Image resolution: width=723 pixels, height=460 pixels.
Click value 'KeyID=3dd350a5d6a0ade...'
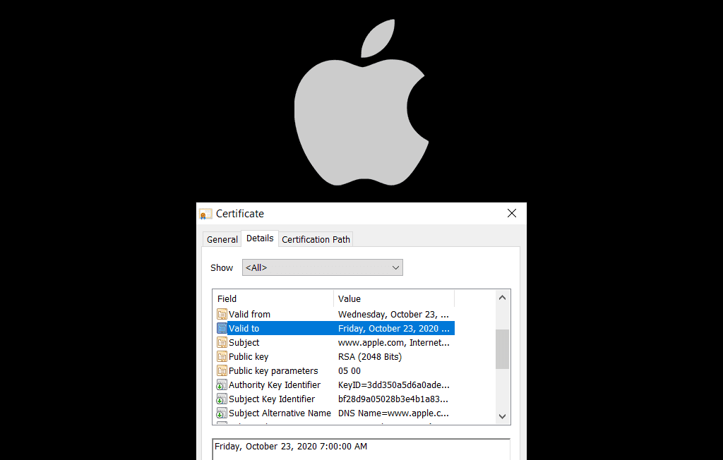click(394, 385)
